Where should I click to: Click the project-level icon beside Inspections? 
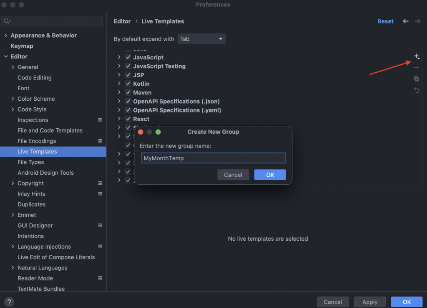pos(100,120)
